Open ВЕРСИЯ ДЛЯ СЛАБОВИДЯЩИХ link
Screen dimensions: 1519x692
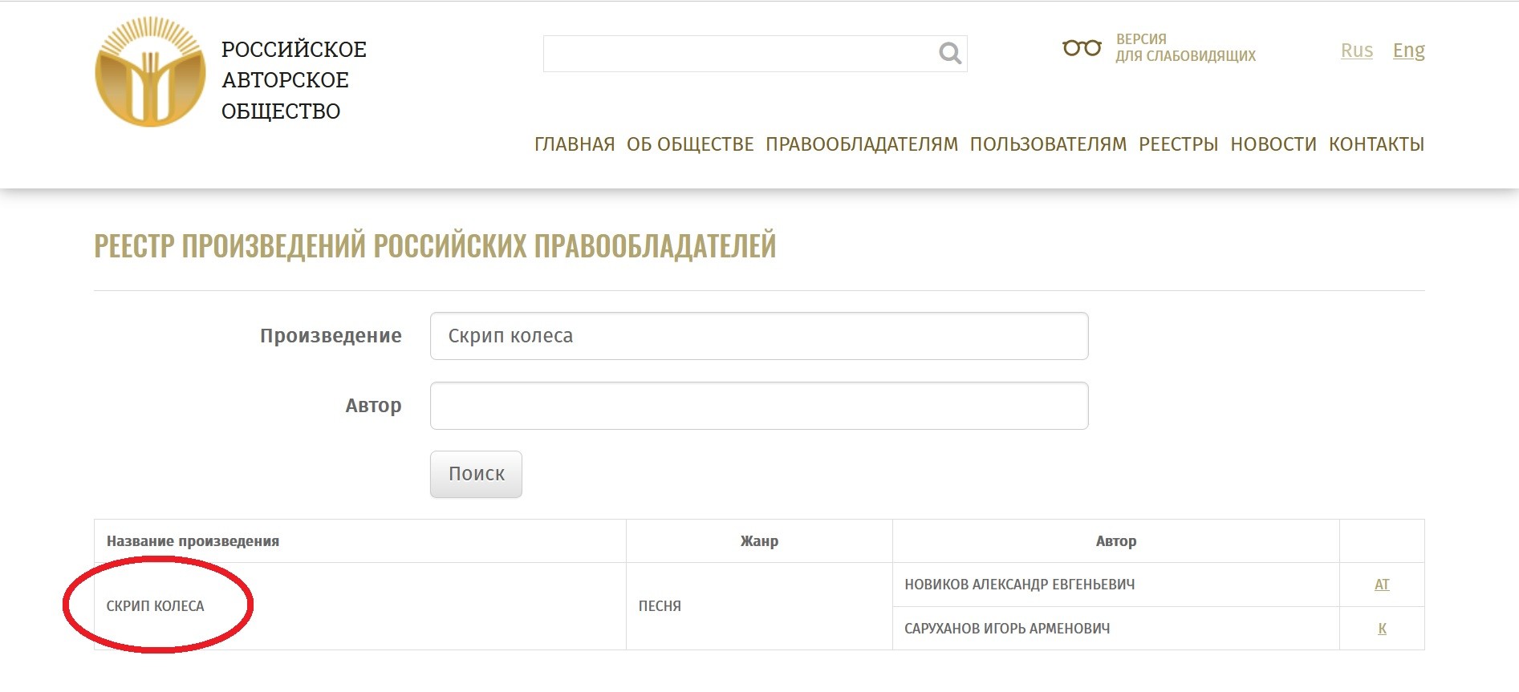pyautogui.click(x=1185, y=47)
